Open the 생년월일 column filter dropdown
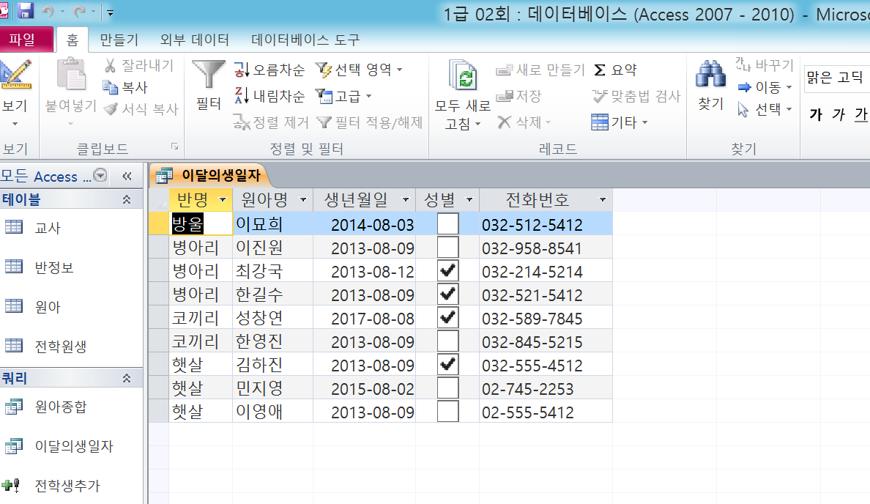 coord(405,200)
